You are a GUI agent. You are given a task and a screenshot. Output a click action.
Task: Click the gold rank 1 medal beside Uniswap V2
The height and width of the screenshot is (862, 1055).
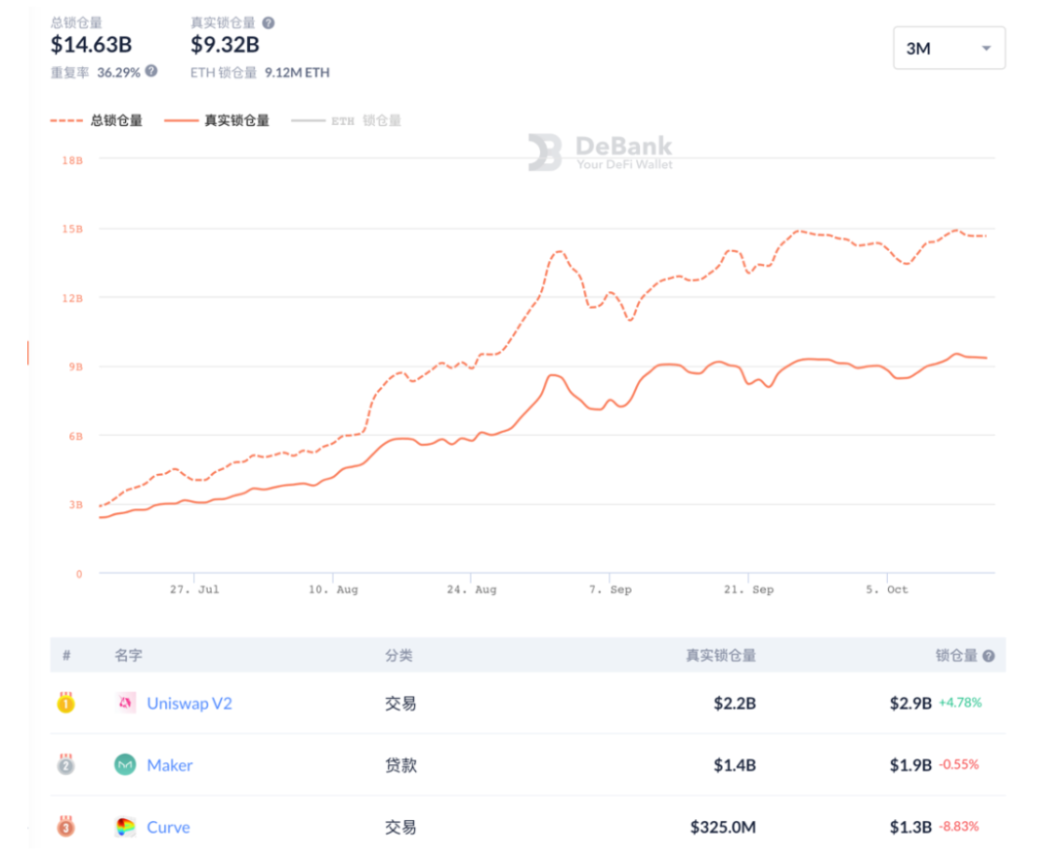coord(65,703)
